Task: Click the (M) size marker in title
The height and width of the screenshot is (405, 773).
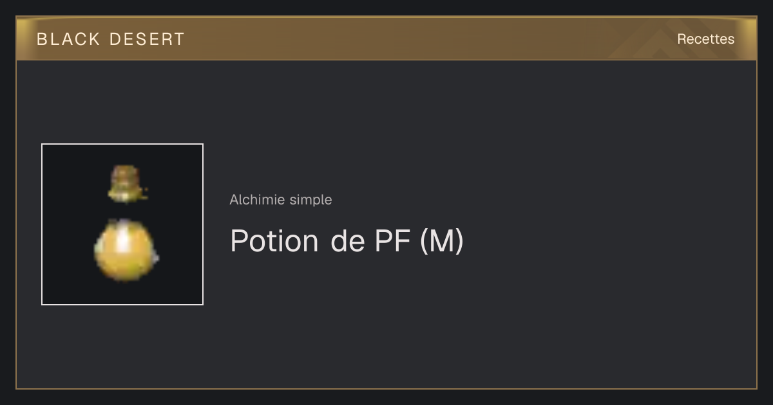Action: 442,242
